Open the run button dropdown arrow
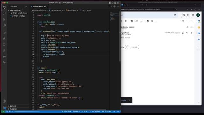The image size is (204, 115). (112, 7)
